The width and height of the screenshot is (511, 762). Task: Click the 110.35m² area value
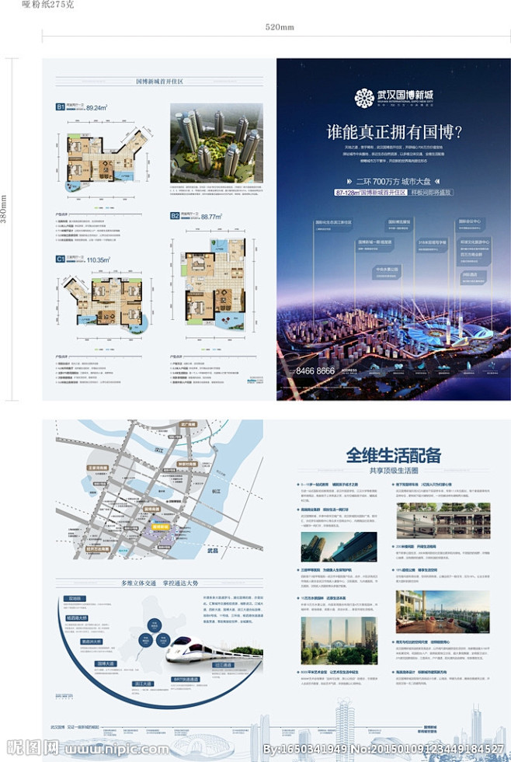98,260
